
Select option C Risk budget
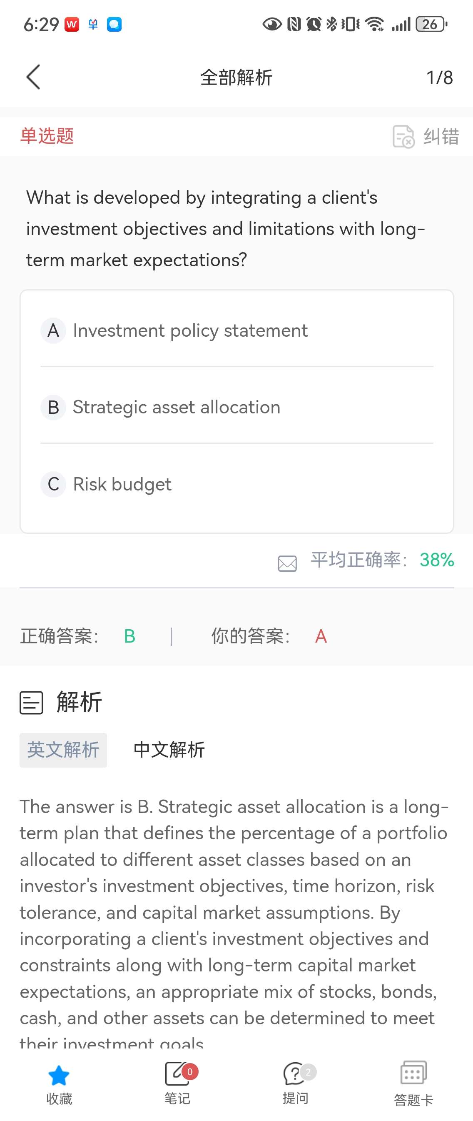236,484
